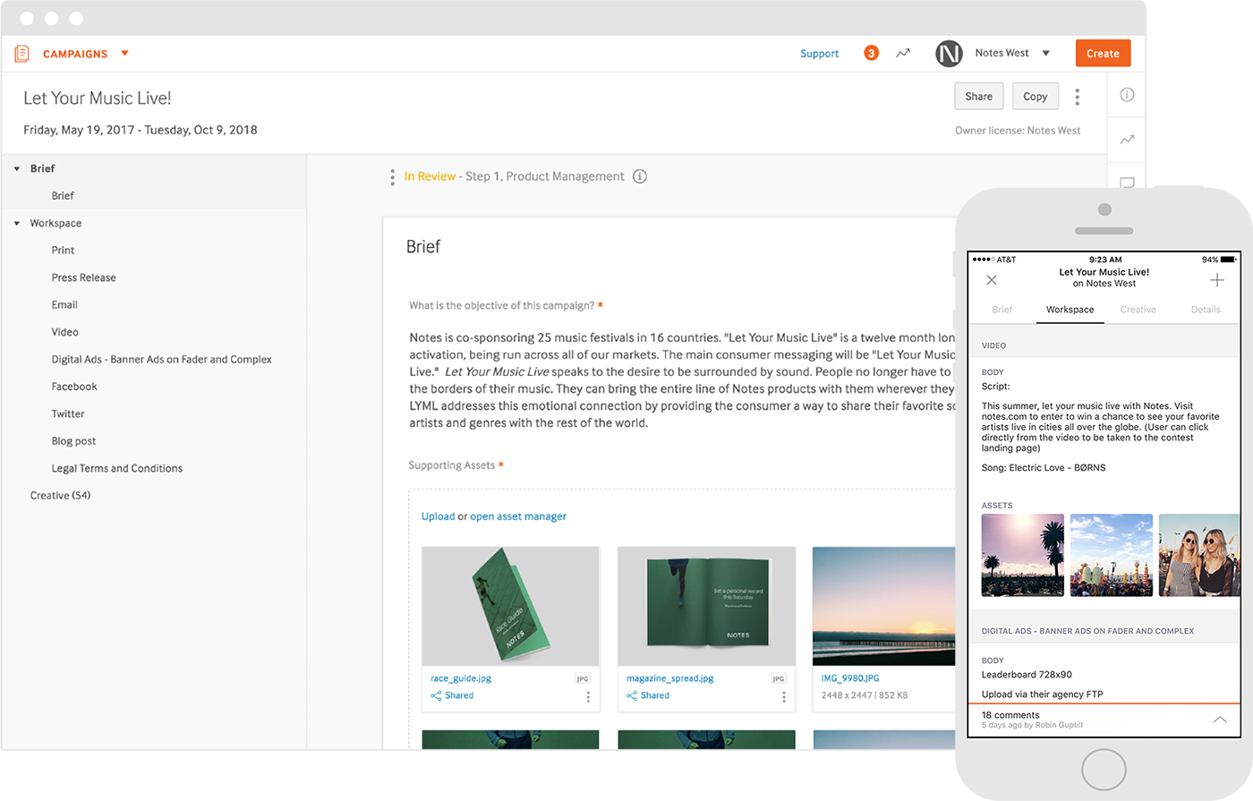Select the Brief sub-item in sidebar
The width and height of the screenshot is (1253, 801).
click(x=63, y=195)
